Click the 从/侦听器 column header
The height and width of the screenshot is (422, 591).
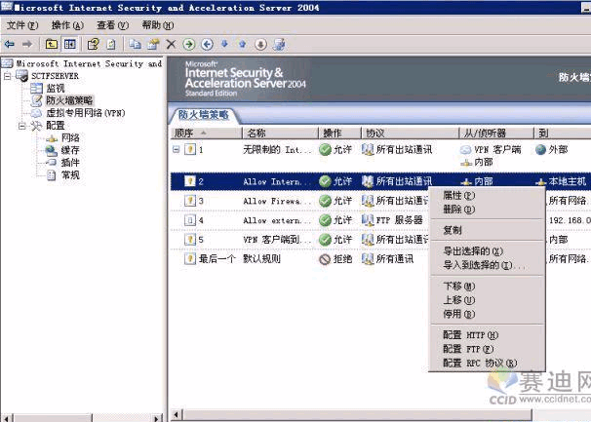pyautogui.click(x=496, y=133)
